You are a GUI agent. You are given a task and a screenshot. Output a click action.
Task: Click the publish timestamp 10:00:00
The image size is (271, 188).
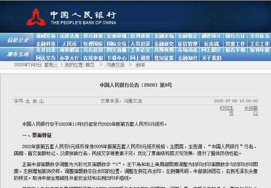pyautogui.click(x=249, y=101)
